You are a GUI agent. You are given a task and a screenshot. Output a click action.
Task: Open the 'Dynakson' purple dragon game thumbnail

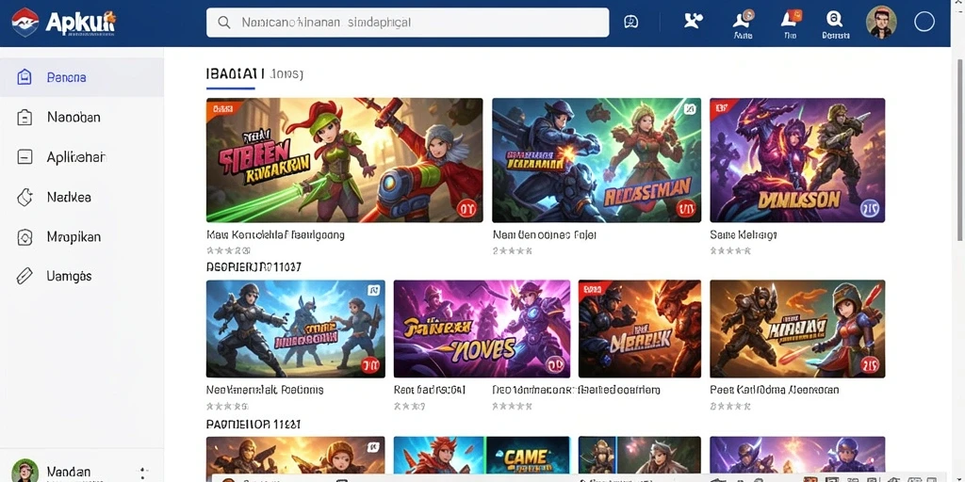pyautogui.click(x=797, y=160)
